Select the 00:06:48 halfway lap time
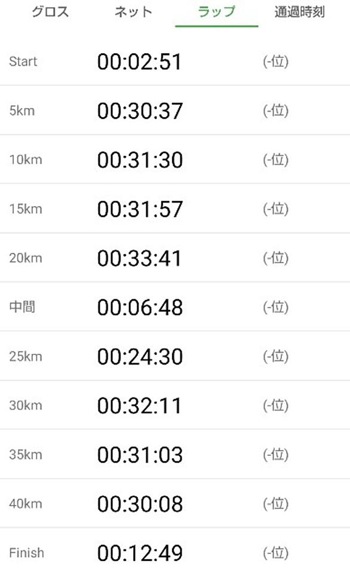Viewport: 350px width, 576px height. click(140, 307)
